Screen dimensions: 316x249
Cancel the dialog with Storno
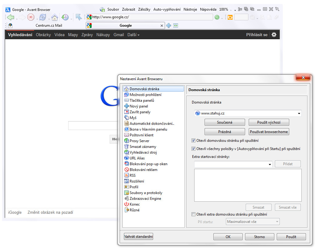point(260,237)
